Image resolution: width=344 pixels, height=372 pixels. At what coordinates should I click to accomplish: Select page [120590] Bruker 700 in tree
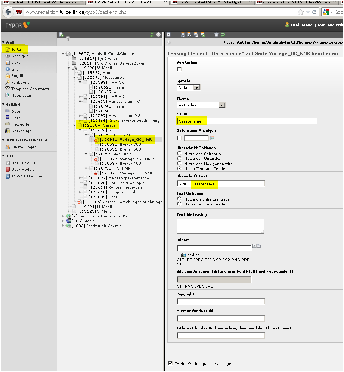(121, 144)
